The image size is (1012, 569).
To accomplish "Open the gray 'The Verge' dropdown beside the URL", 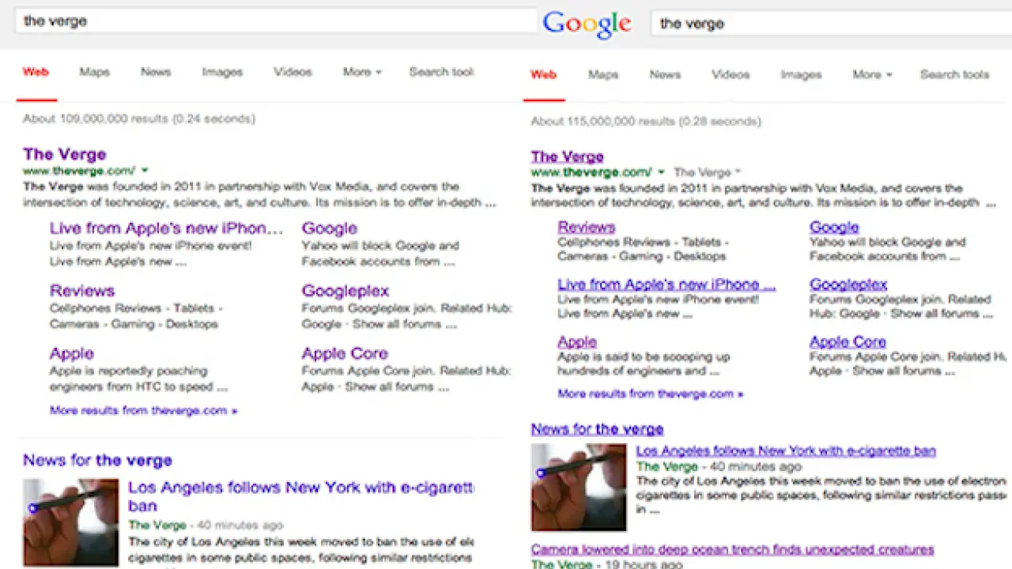I will point(708,172).
